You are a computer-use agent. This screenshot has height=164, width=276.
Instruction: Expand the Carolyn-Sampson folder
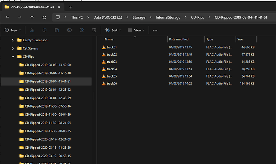(x=13, y=40)
